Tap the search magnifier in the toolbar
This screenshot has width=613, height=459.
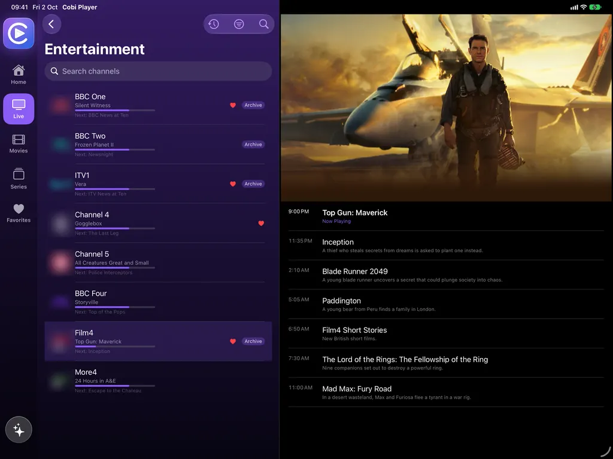click(x=264, y=24)
